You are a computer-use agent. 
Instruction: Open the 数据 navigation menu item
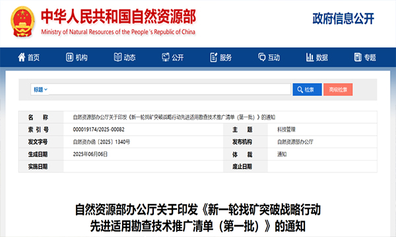pos(317,57)
